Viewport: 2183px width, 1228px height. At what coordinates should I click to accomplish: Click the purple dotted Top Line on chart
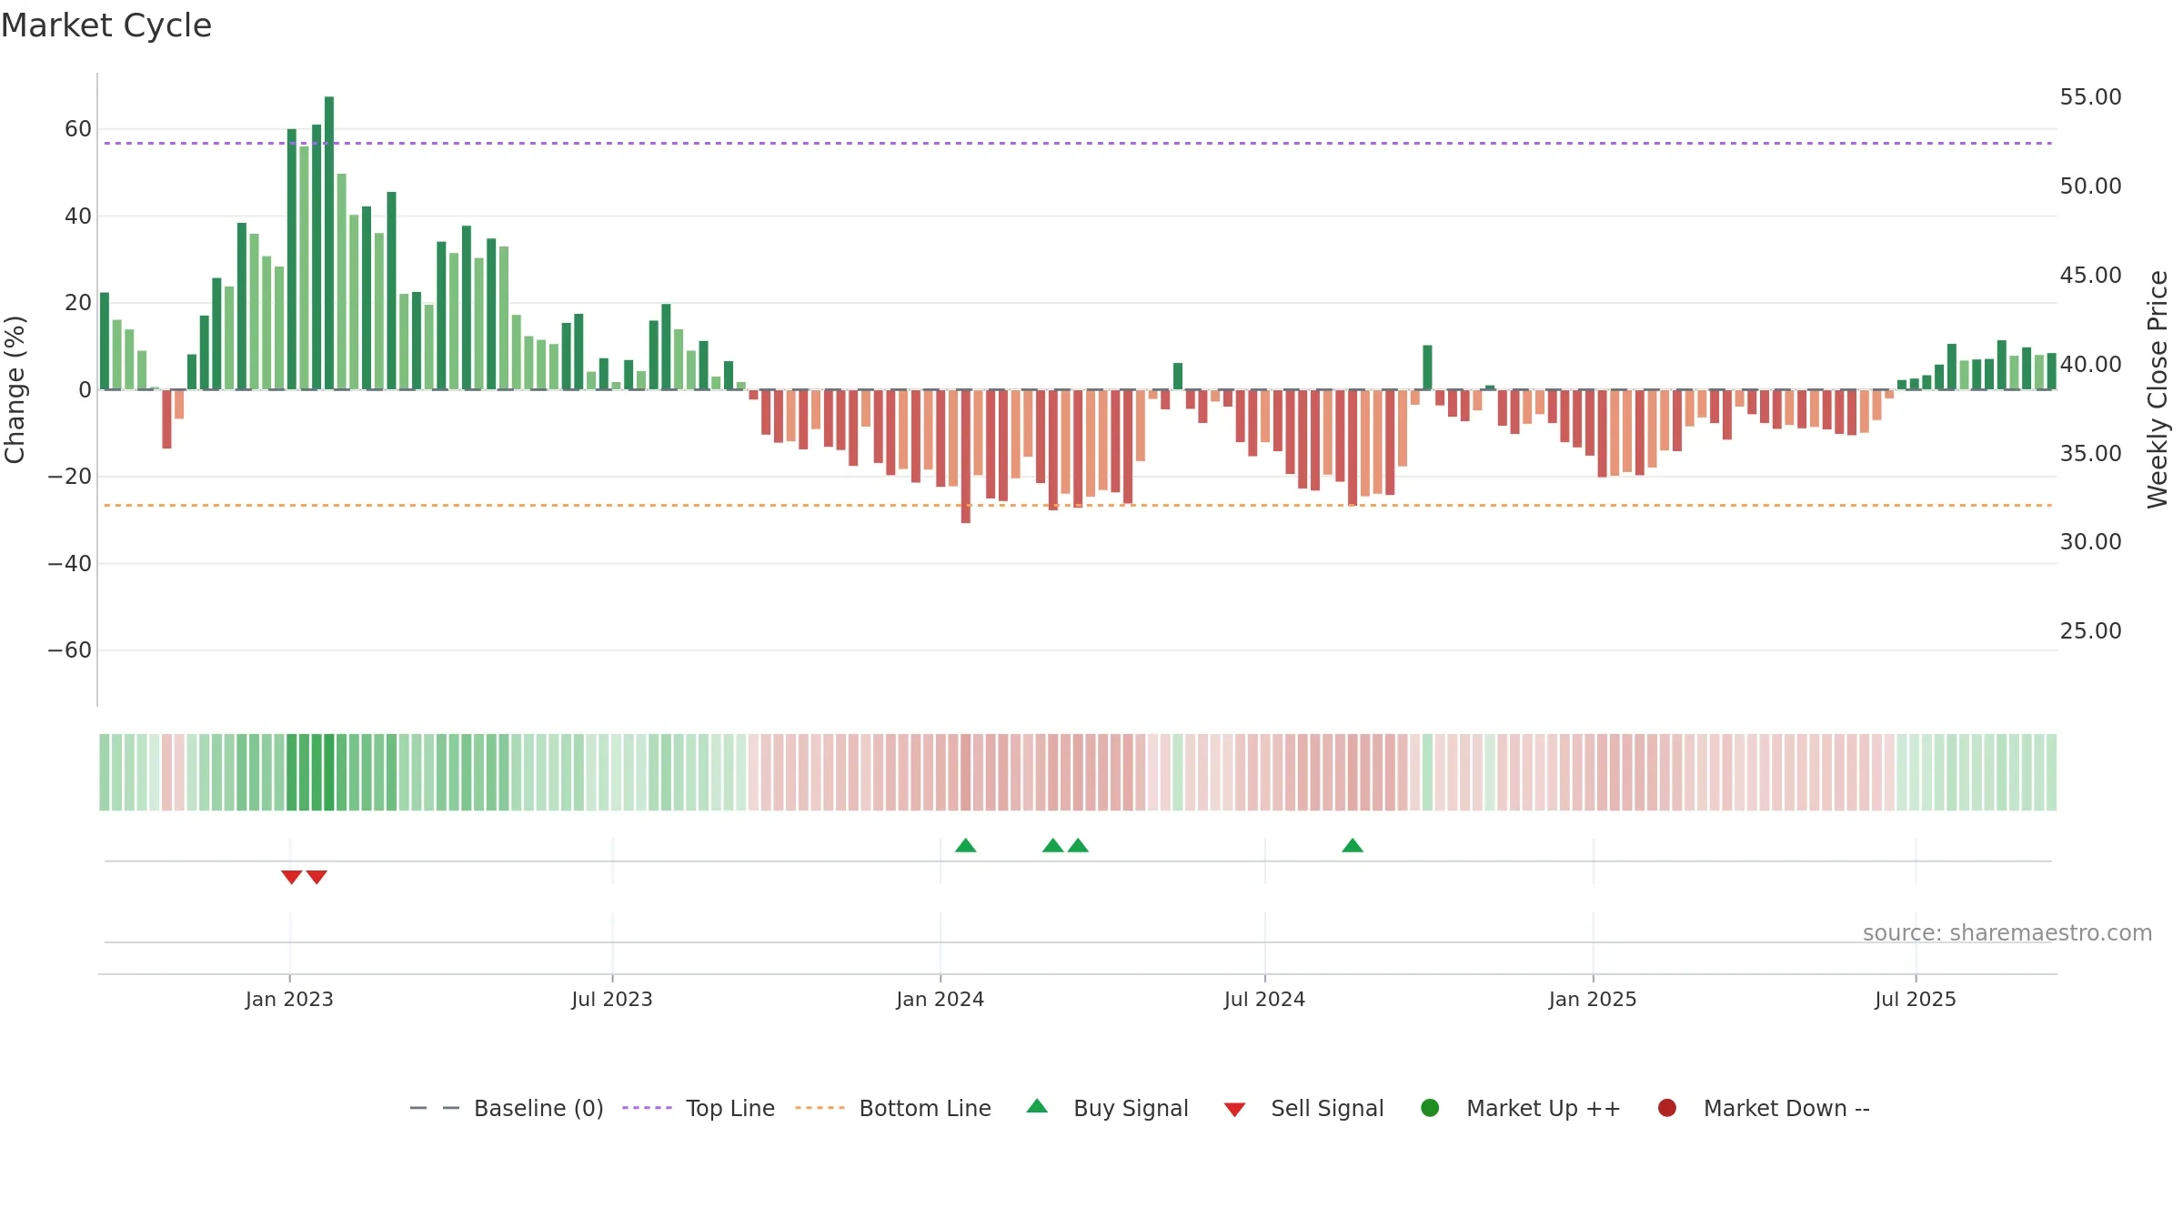click(1078, 143)
